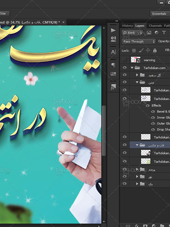This screenshot has height=227, width=170.
Task: Hide the Tarhdokan.com group
Action: tap(124, 67)
